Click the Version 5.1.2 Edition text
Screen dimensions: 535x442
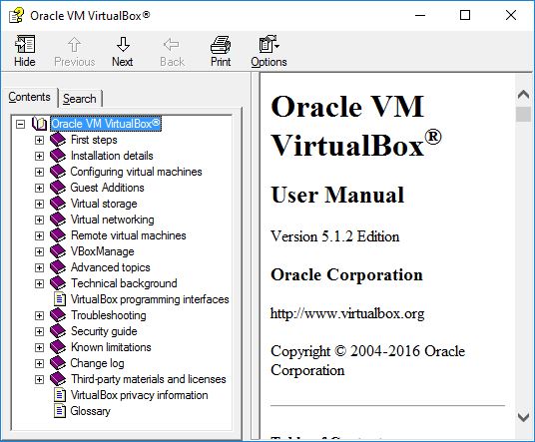point(334,236)
